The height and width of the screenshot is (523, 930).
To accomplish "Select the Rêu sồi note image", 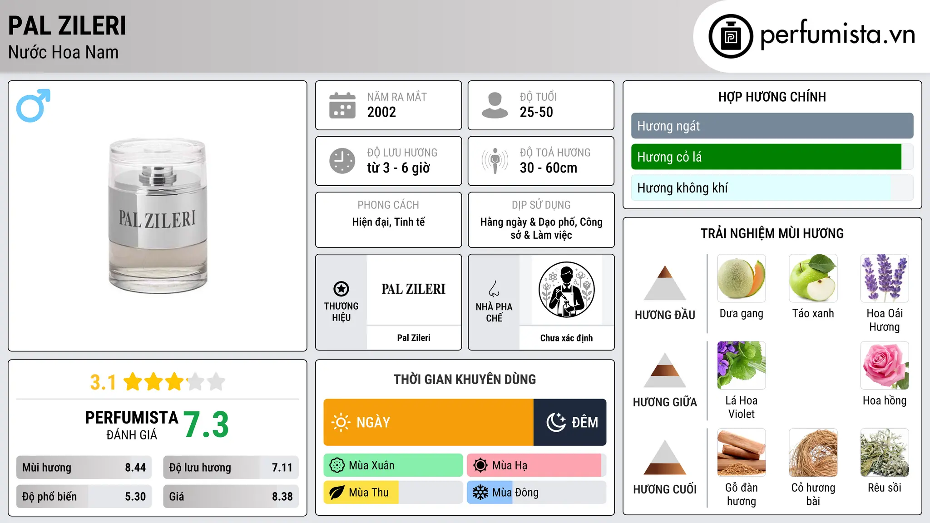I will 885,453.
